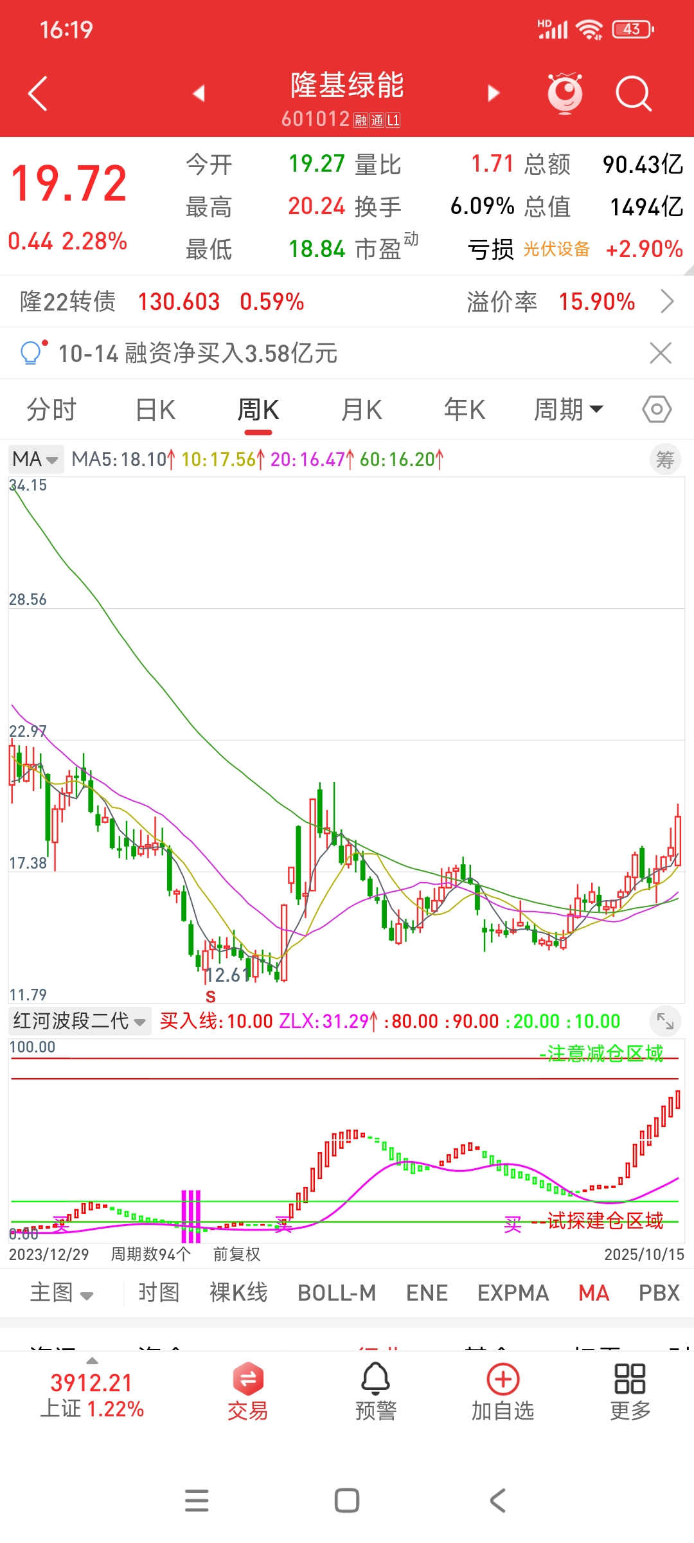Open the 周期 period dropdown
The width and height of the screenshot is (694, 1543).
pos(569,409)
